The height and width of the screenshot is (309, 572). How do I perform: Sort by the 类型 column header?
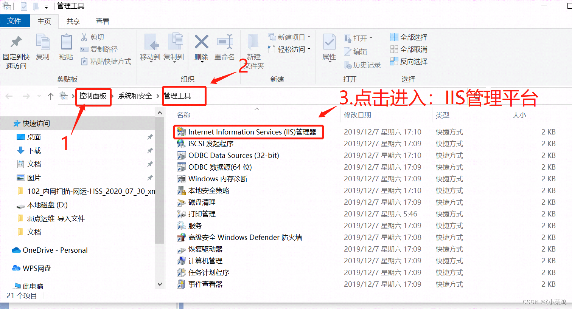point(443,115)
